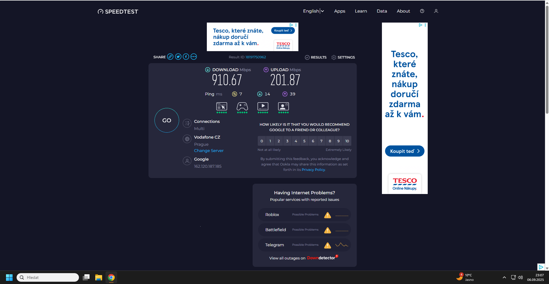Select rating 5 for recommendation
This screenshot has width=549, height=284.
304,141
